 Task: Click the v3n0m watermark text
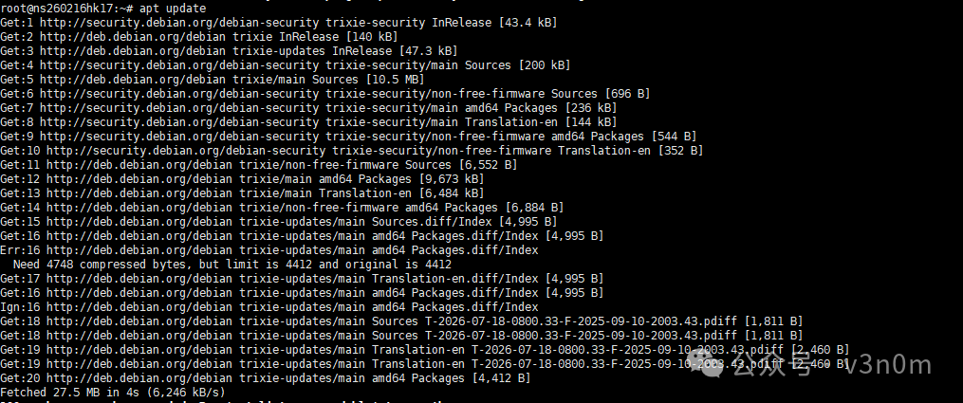888,366
